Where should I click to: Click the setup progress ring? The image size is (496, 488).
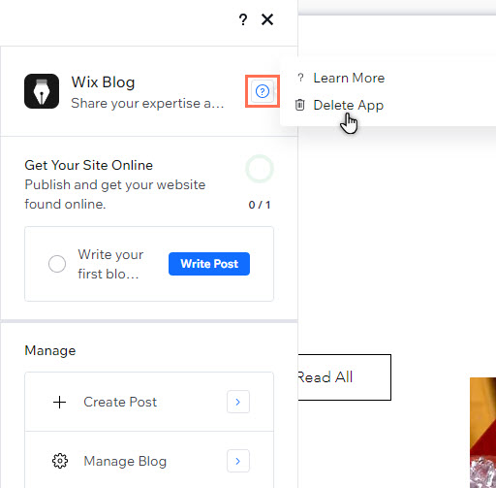[x=260, y=169]
